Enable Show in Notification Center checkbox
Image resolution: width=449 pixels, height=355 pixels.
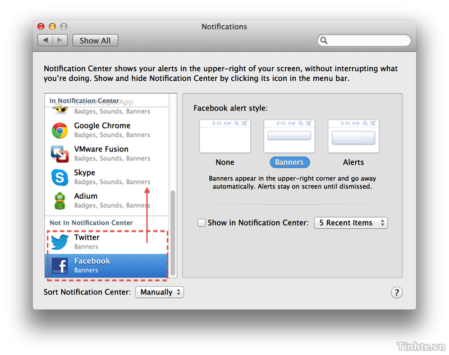point(201,223)
